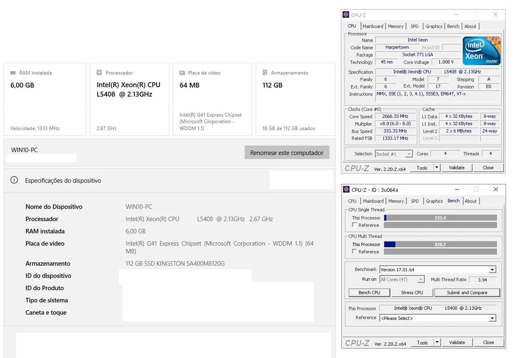The width and height of the screenshot is (514, 358).
Task: Open Mainboard tab in Bench CPU-Z window
Action: pyautogui.click(x=373, y=201)
